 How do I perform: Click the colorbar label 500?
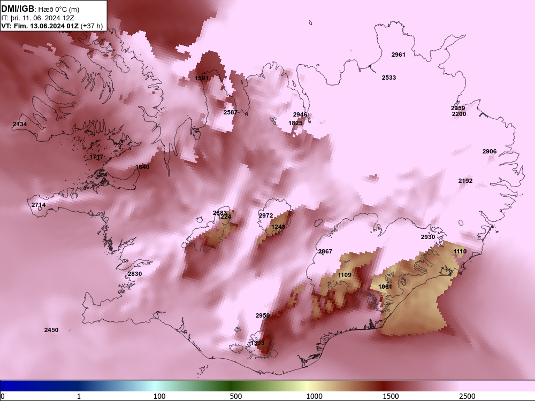point(236,396)
